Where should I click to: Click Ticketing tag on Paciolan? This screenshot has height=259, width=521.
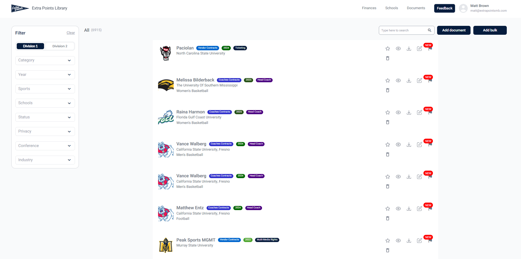(x=240, y=48)
